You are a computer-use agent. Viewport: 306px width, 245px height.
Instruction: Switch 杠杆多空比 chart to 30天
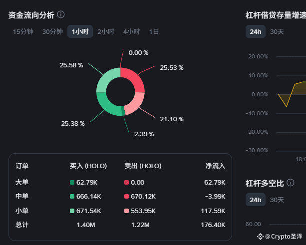tap(277, 200)
